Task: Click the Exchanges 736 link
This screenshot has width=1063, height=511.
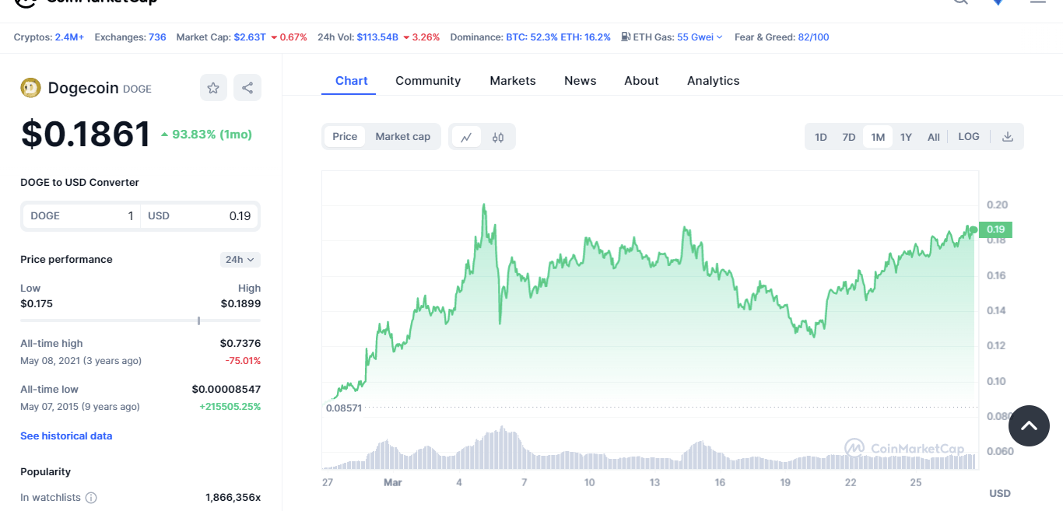Action: [157, 37]
